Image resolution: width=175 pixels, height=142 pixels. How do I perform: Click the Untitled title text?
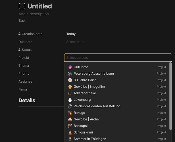point(39,6)
